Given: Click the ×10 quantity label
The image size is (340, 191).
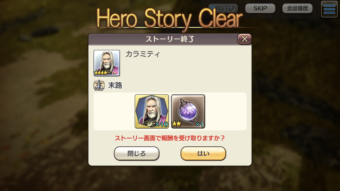Looking at the screenshot, I should point(161,124).
